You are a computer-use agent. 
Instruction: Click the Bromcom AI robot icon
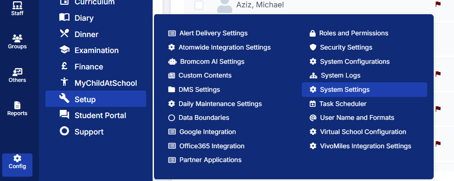point(172,62)
